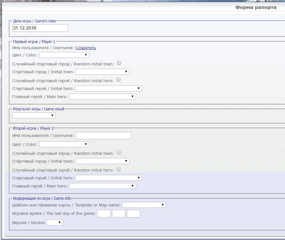Open Player 2 Initial town dropdown

click(103, 161)
